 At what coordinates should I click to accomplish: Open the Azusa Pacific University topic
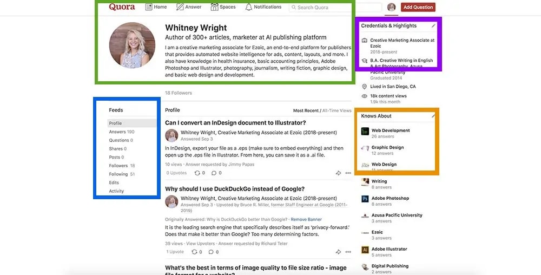tap(397, 215)
